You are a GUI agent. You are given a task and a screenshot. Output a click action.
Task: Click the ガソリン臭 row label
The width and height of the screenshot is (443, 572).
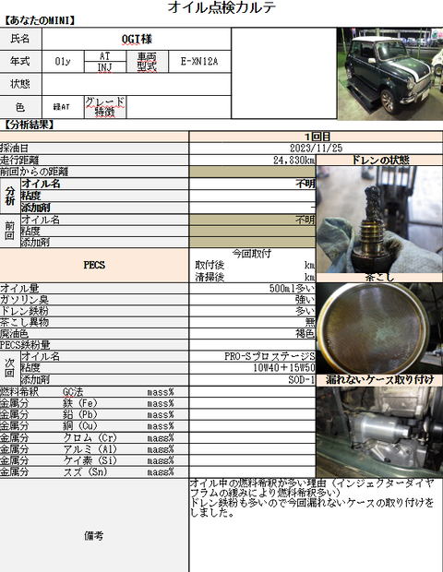[x=94, y=300]
